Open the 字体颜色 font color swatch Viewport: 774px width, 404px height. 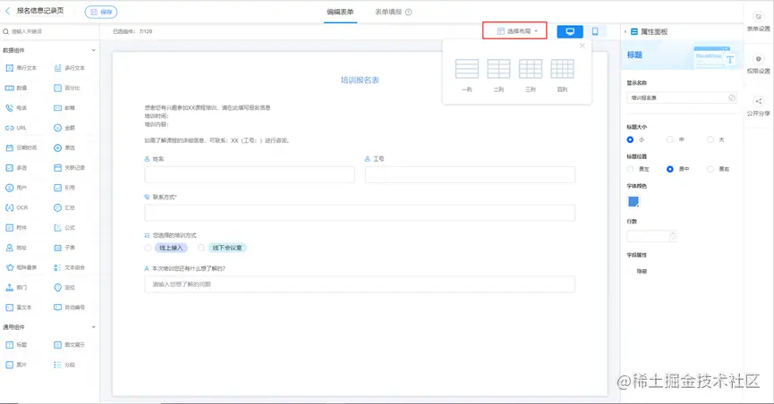pyautogui.click(x=634, y=201)
